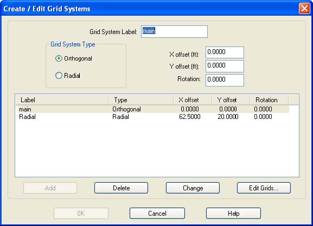
Task: Focus the X offset (ft) input
Action: point(225,52)
